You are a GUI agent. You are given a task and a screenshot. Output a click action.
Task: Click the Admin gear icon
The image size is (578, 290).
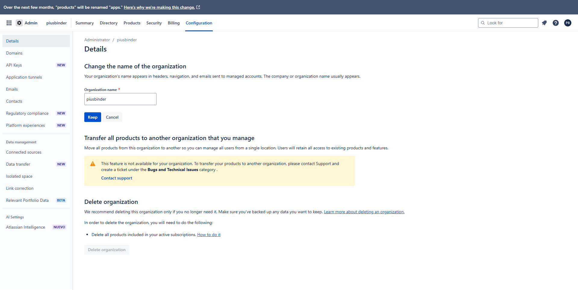pos(19,23)
